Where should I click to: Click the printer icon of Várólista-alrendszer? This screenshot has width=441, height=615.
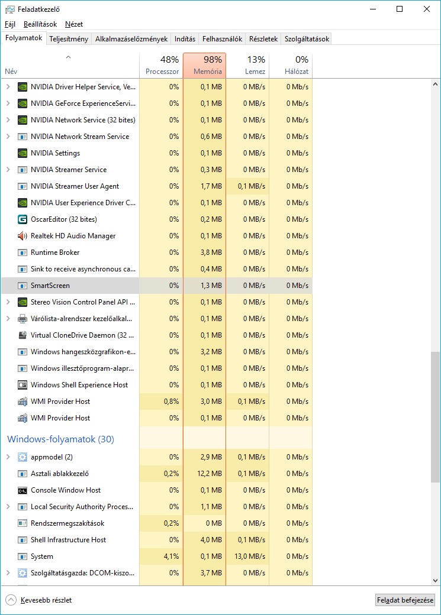coord(22,319)
